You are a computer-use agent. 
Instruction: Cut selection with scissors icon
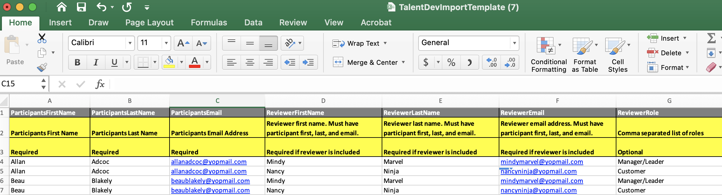pyautogui.click(x=42, y=38)
